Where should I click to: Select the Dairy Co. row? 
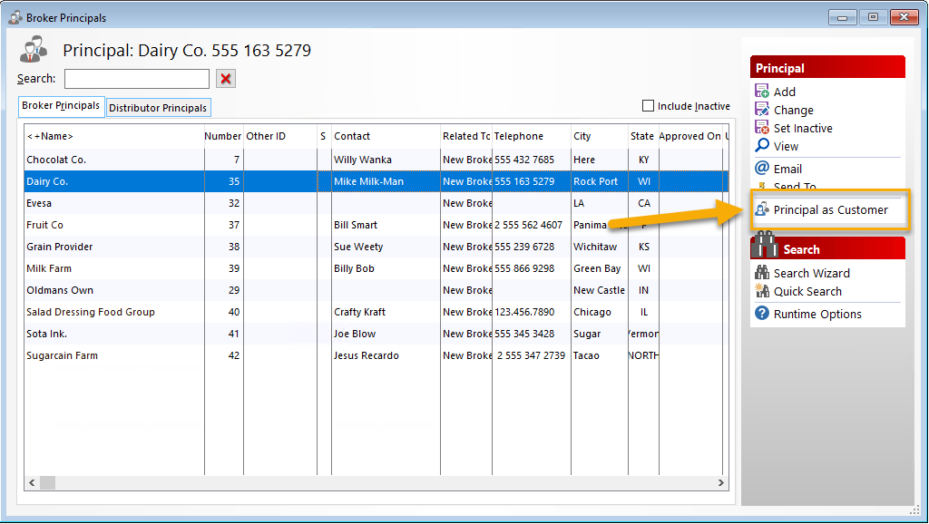click(376, 182)
